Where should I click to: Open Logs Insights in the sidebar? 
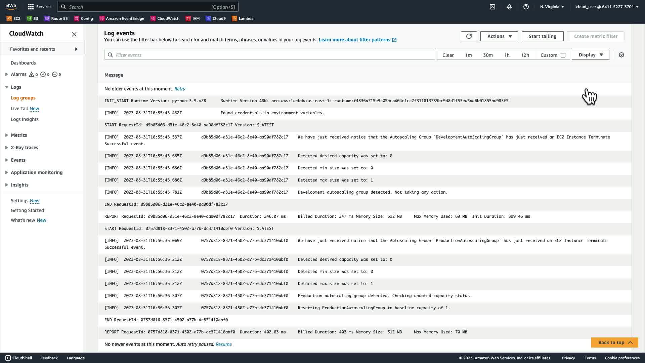(25, 119)
